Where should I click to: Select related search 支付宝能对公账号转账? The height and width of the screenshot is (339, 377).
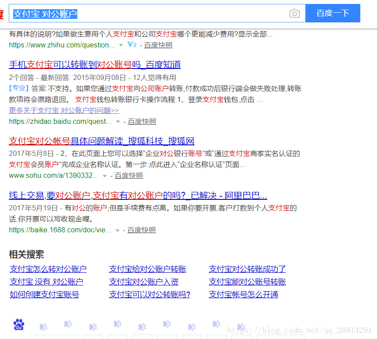tap(247, 281)
